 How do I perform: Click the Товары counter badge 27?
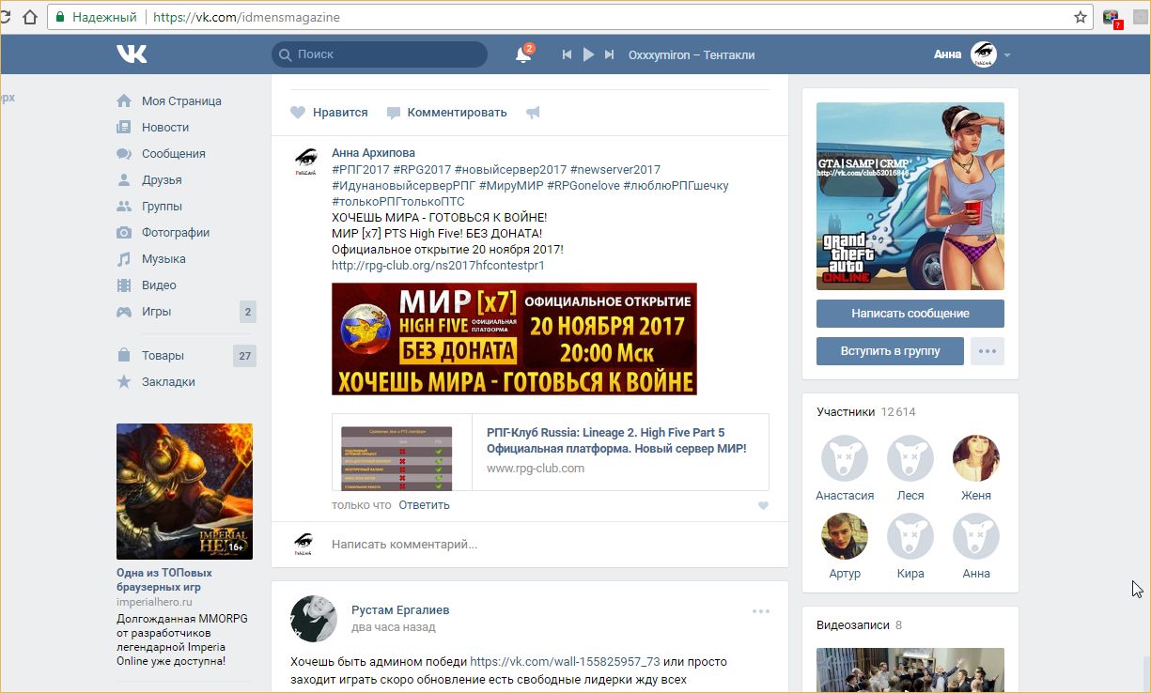pyautogui.click(x=245, y=356)
